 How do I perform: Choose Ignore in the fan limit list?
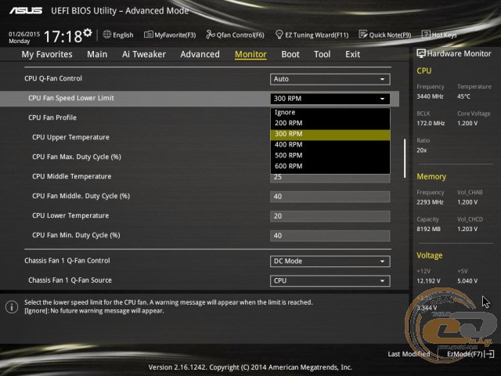click(330, 112)
